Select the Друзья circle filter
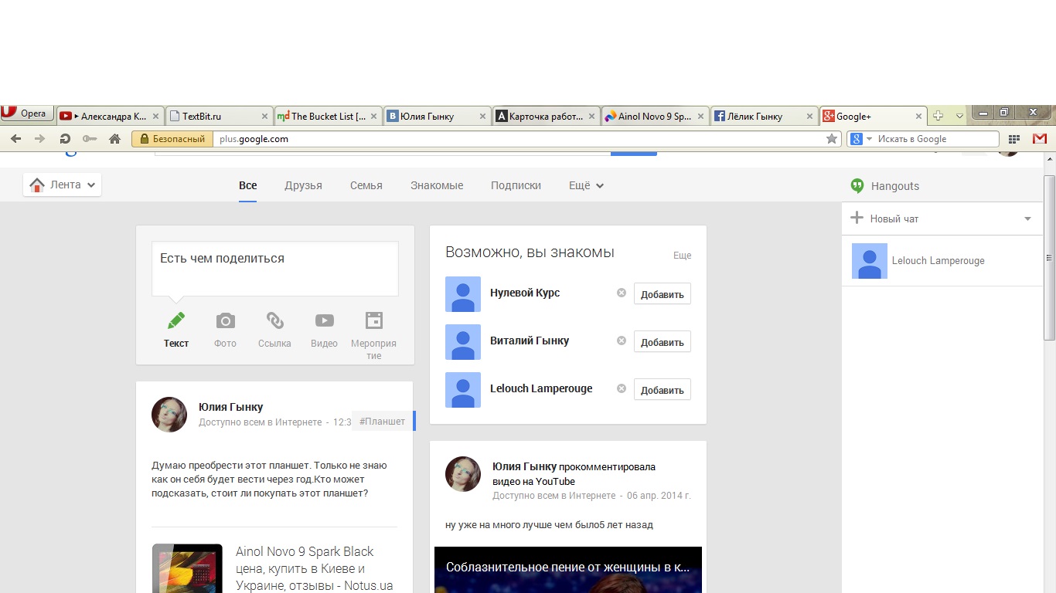The width and height of the screenshot is (1056, 593). pos(303,185)
